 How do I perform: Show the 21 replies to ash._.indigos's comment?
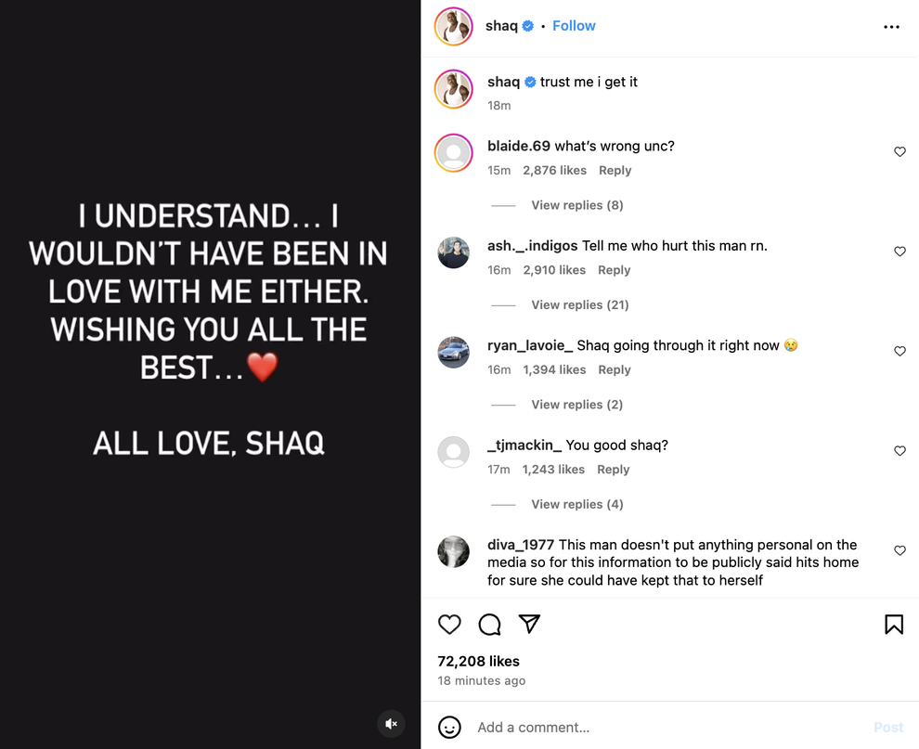[579, 304]
